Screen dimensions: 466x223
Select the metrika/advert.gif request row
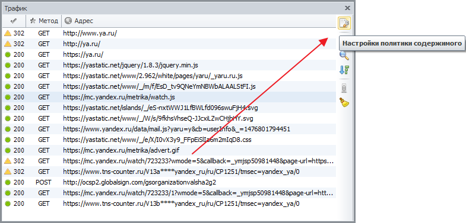point(169,150)
